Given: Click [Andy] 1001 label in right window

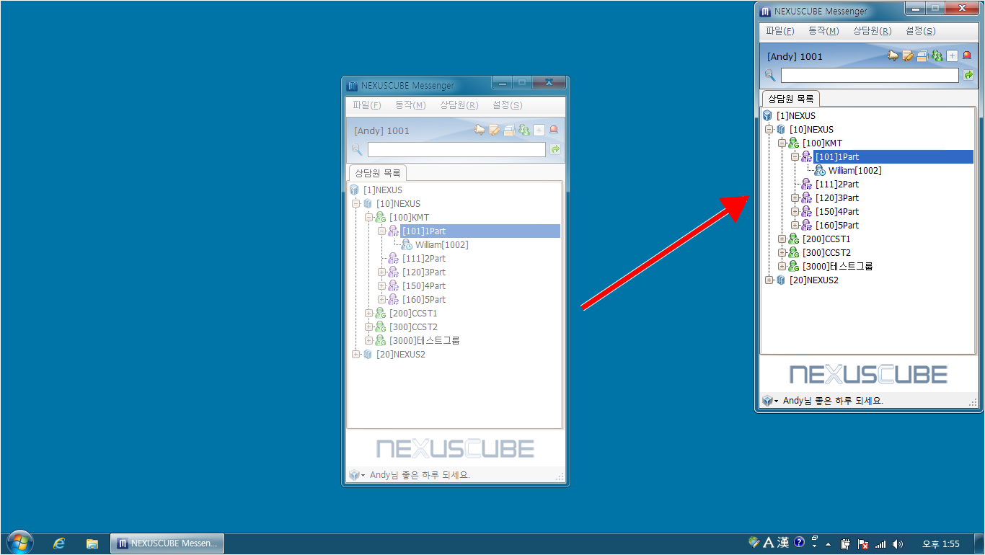Looking at the screenshot, I should pyautogui.click(x=795, y=56).
